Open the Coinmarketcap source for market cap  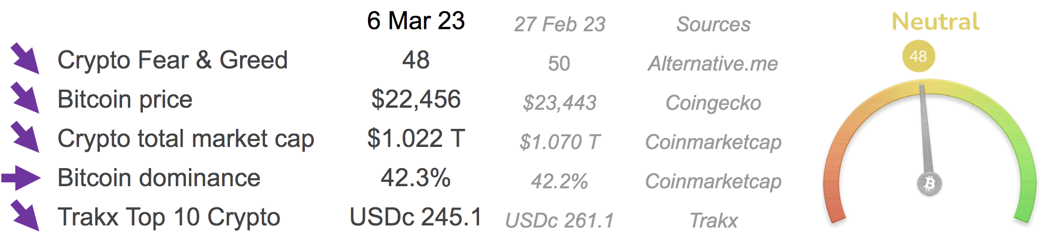713,142
